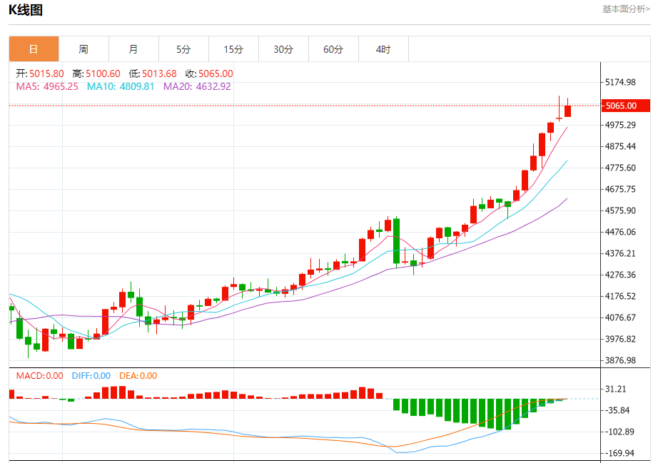Switch to the 60分 interval tab
The width and height of the screenshot is (658, 463).
click(333, 49)
